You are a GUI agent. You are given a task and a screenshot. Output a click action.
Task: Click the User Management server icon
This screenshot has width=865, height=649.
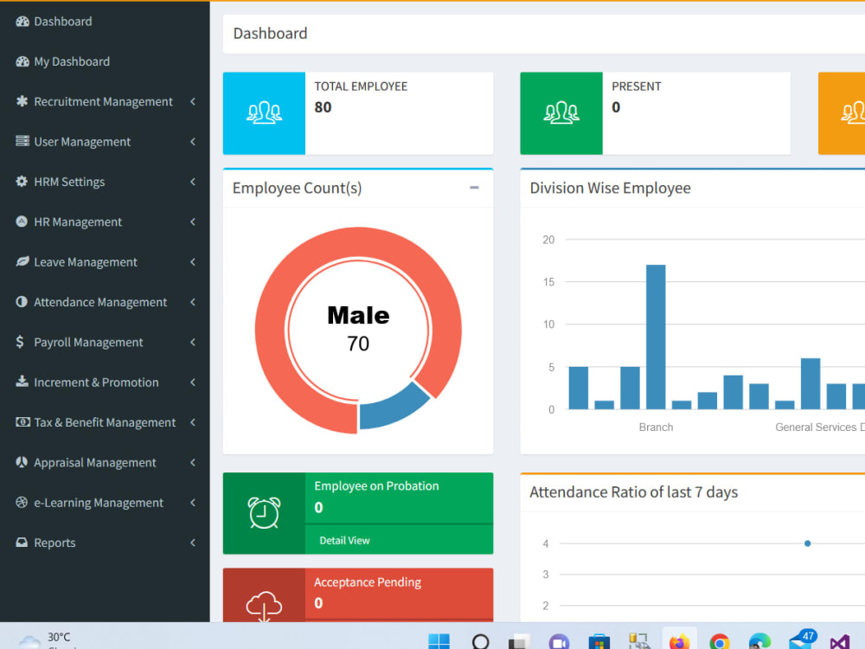point(22,141)
